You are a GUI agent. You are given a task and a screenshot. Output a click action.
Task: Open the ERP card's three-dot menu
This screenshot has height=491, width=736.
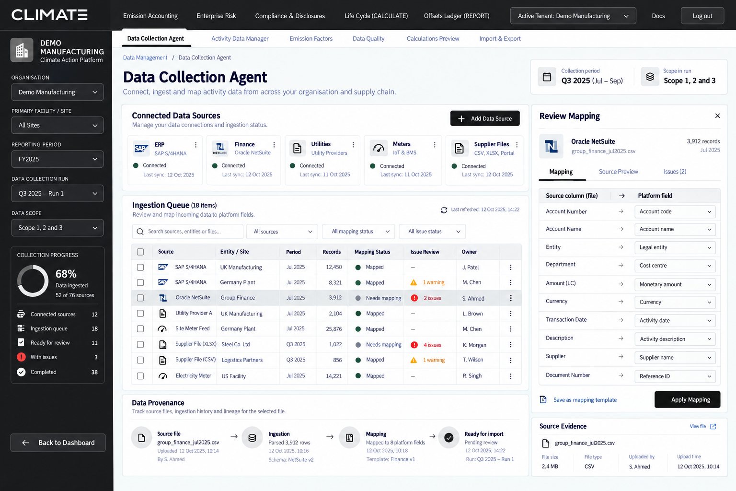[x=195, y=145]
